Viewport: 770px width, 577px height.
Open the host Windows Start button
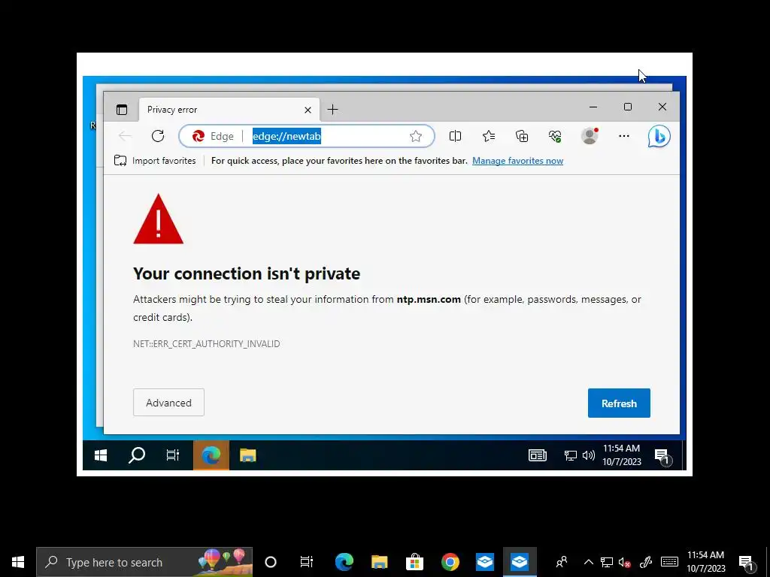tap(18, 562)
